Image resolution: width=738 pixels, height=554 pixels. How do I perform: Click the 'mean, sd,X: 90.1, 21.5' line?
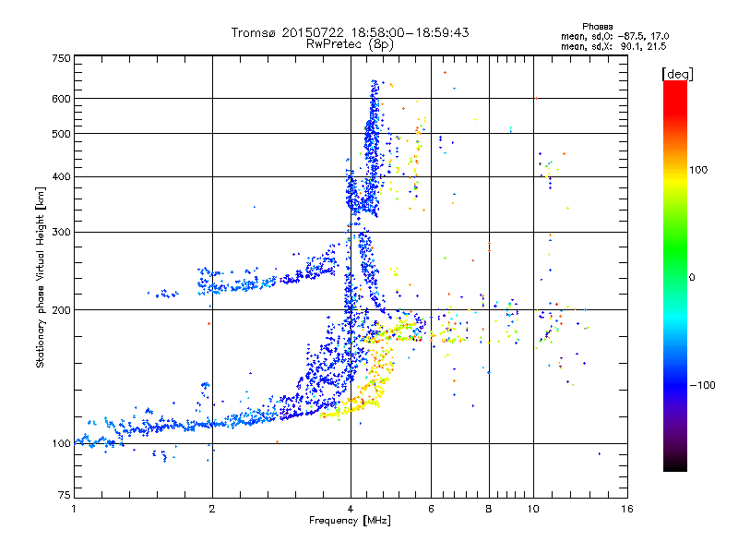613,46
